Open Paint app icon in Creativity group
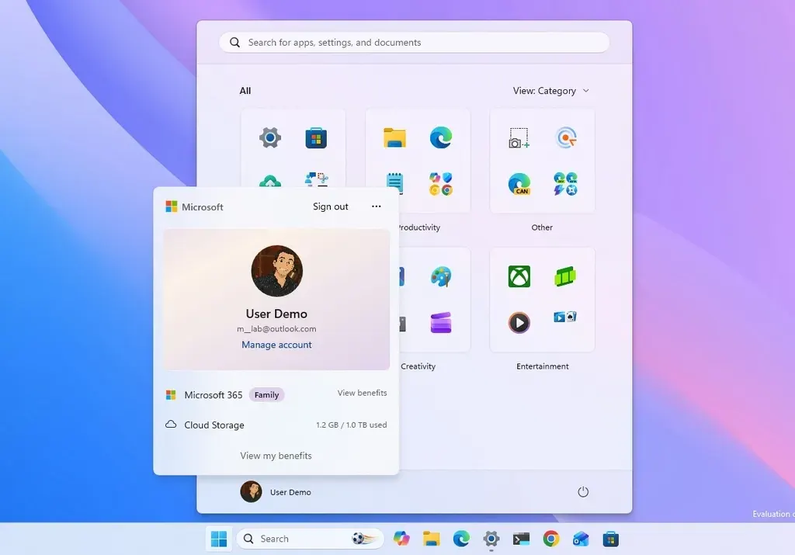Screen dimensions: 795x555 441,277
